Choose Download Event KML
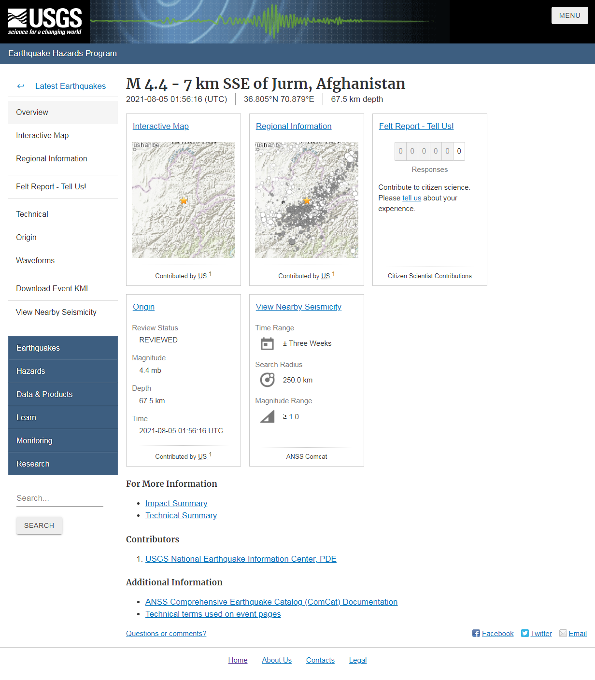This screenshot has width=595, height=680. (63, 288)
